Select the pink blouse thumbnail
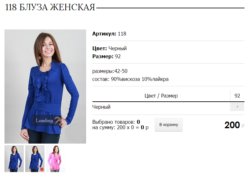Viewport: 249px width, 173px height. [56, 159]
